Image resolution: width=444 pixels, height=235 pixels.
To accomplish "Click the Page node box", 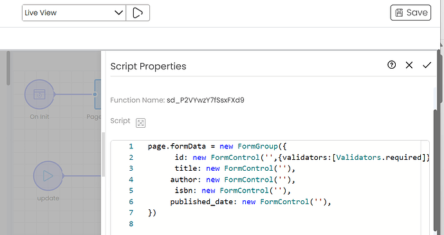I will 98,94.
